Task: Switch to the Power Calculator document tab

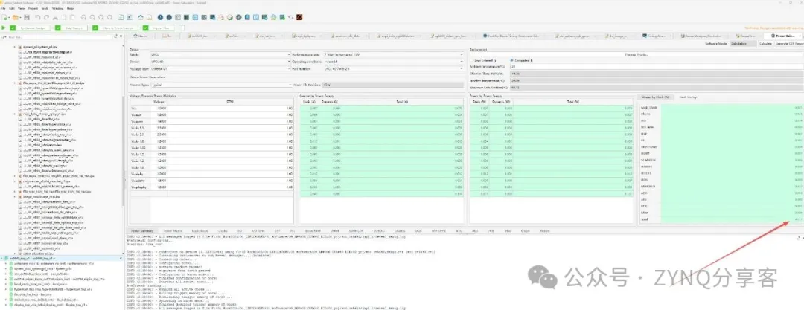Action: pyautogui.click(x=782, y=36)
